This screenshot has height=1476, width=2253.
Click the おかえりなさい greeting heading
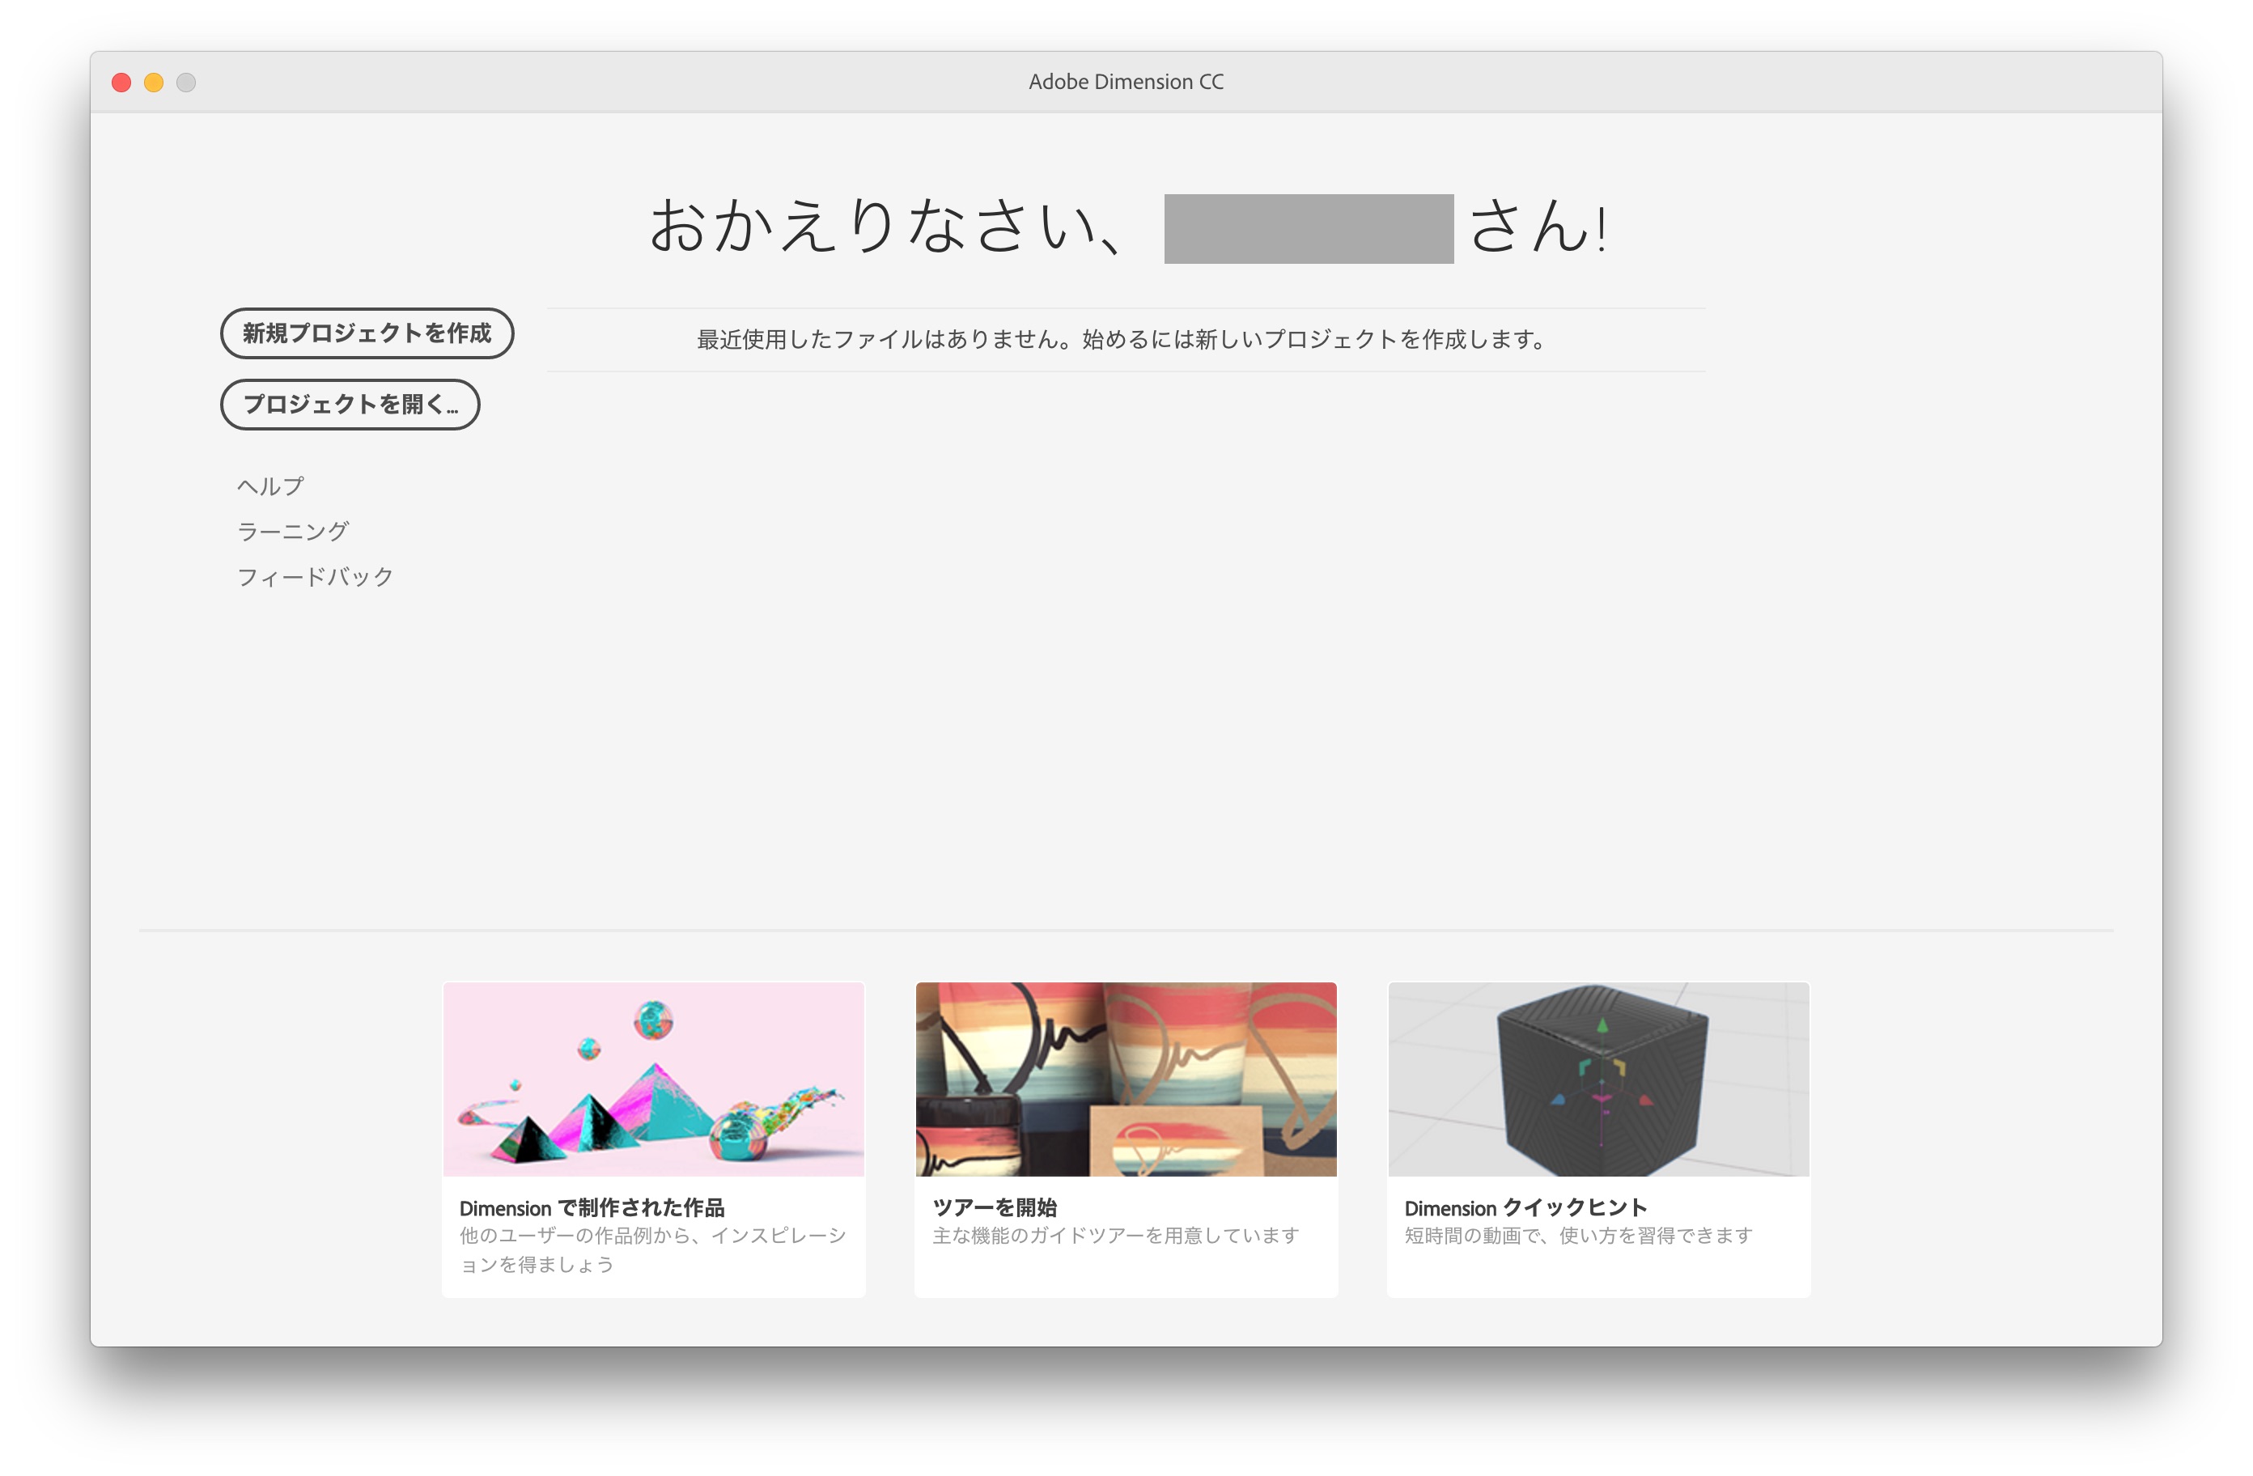[x=1126, y=227]
